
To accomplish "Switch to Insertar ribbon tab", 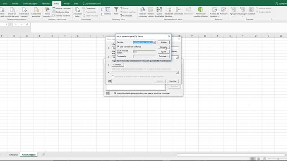I will pos(15,4).
